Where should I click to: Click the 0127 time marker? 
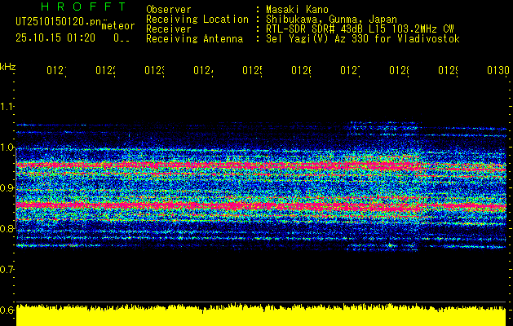350,71
